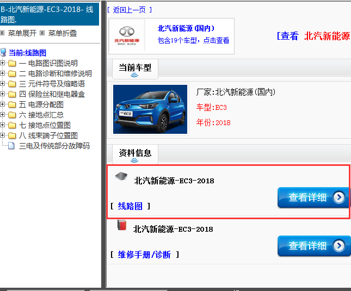
Task: Click the BAIC BJEV brand logo
Action: (127, 36)
